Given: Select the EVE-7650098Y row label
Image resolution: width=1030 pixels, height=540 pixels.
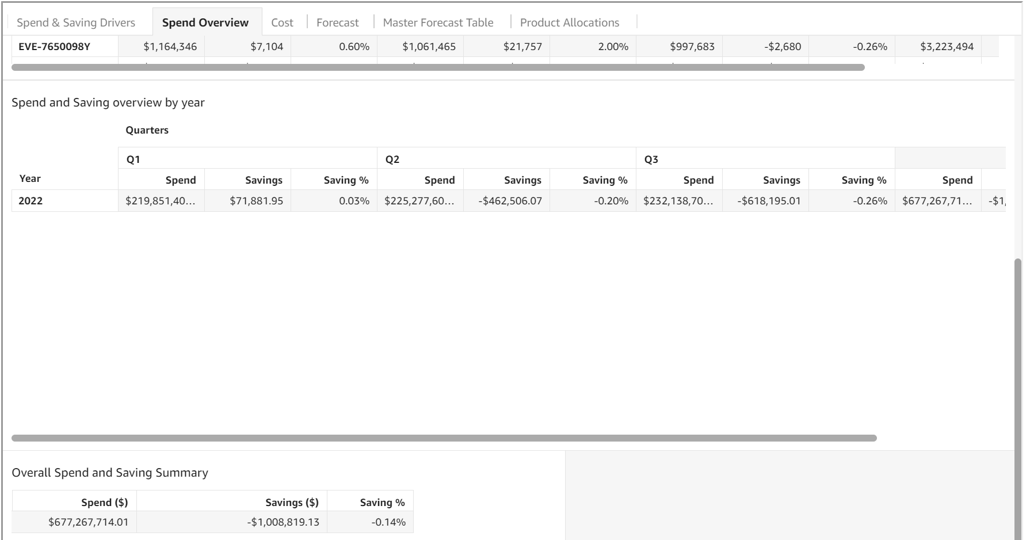Looking at the screenshot, I should pyautogui.click(x=54, y=47).
